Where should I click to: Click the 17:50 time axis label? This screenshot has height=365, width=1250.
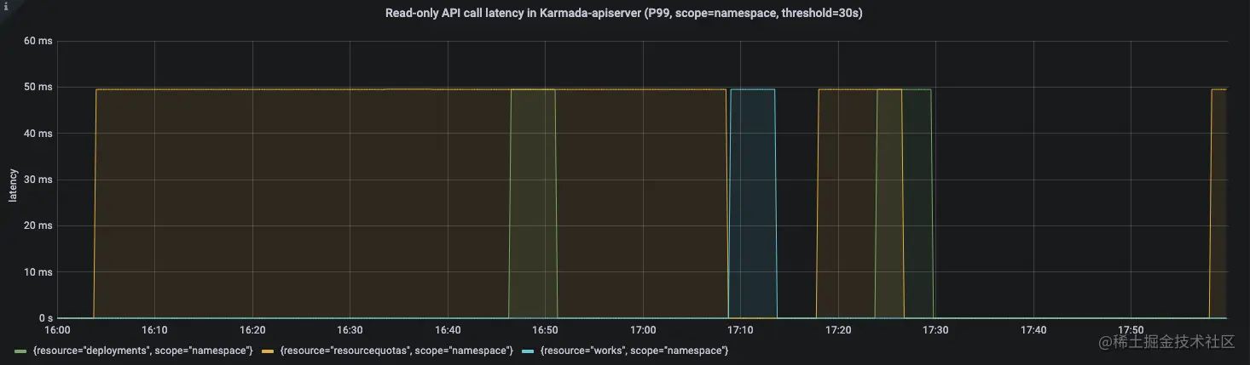click(1131, 330)
